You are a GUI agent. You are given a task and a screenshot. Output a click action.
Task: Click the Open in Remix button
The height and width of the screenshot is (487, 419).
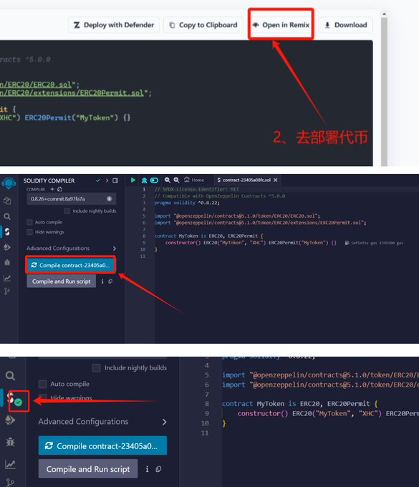[281, 25]
